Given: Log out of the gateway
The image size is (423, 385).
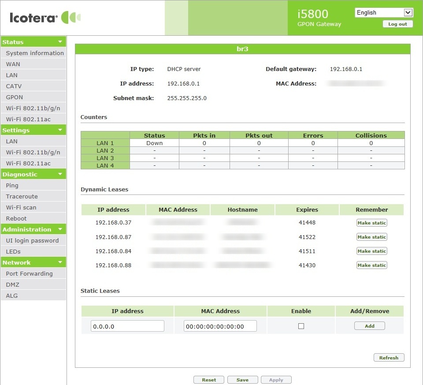Looking at the screenshot, I should pyautogui.click(x=397, y=24).
